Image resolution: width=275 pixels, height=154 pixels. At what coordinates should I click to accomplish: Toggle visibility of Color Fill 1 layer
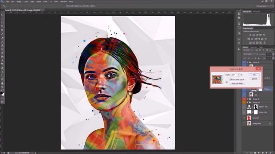coord(244,112)
